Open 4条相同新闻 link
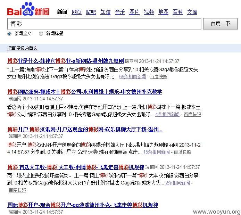 (x=167, y=114)
